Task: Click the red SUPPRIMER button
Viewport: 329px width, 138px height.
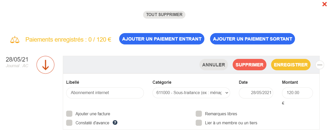Action: point(249,65)
